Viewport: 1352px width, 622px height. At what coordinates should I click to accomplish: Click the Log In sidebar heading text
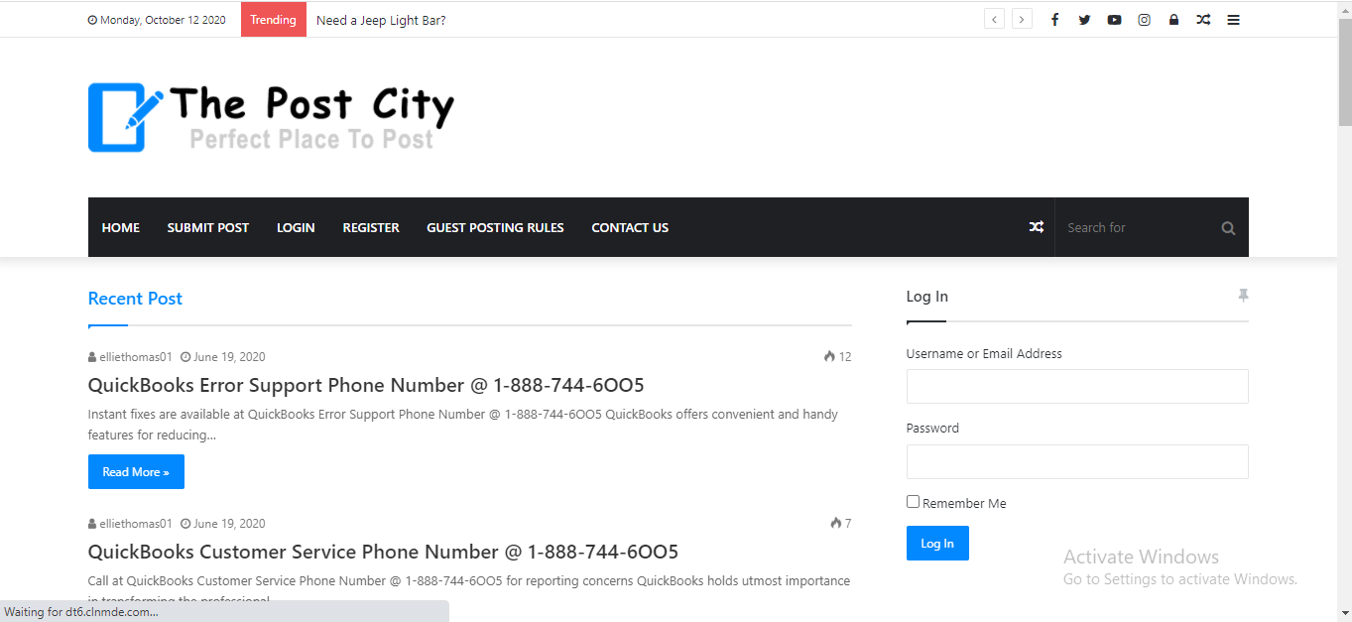[927, 296]
